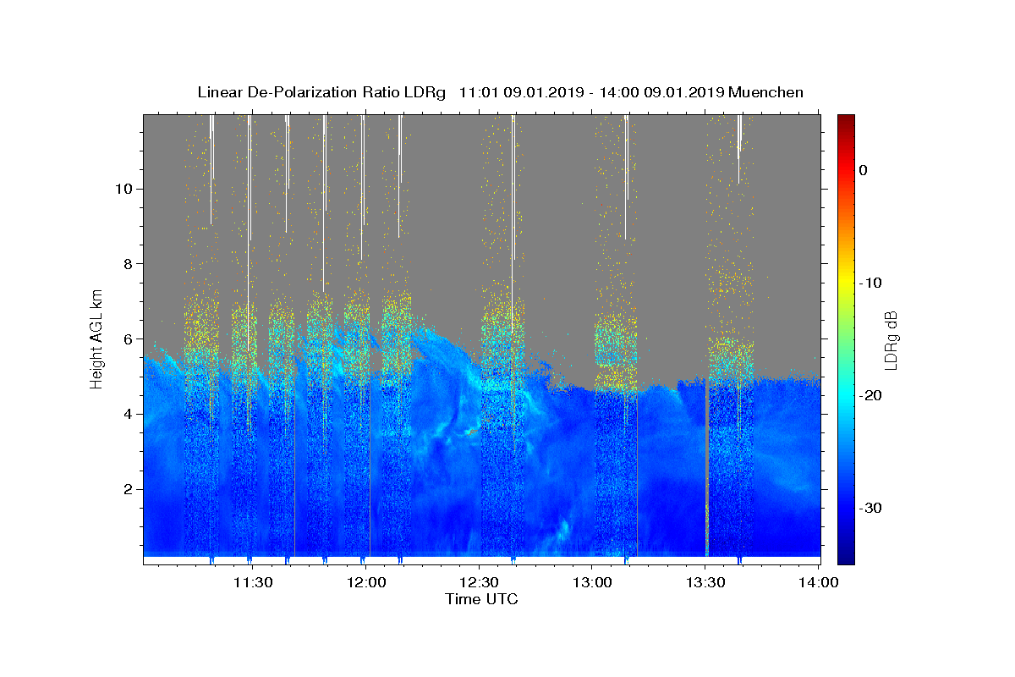Click the dark red top of the colorbar
This screenshot has width=1015, height=677.
point(846,123)
